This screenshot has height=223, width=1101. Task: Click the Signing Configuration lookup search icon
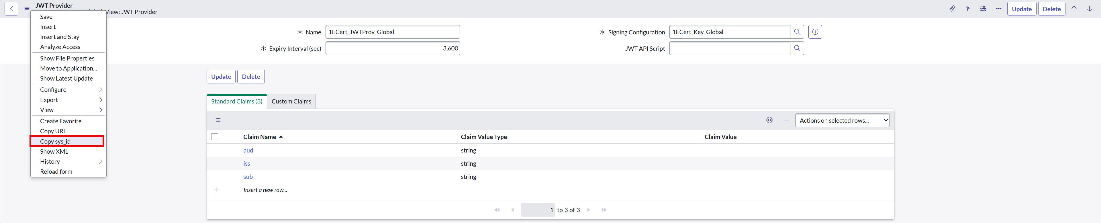click(x=797, y=32)
